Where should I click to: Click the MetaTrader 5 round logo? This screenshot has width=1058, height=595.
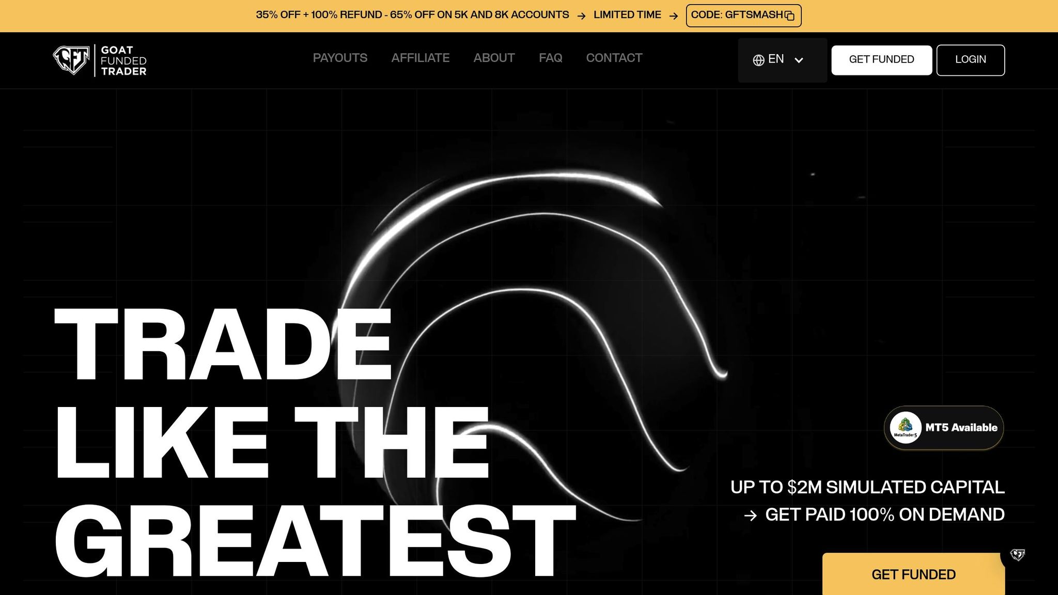[905, 427]
